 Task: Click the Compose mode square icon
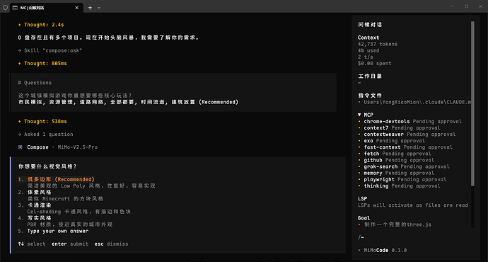[21, 147]
